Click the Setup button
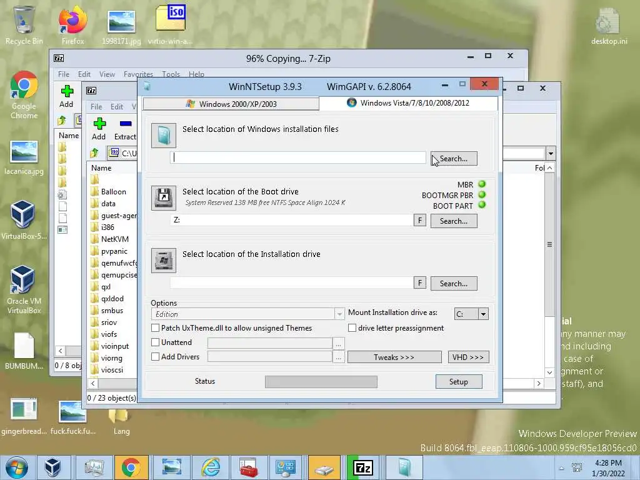The height and width of the screenshot is (480, 640). 458,382
